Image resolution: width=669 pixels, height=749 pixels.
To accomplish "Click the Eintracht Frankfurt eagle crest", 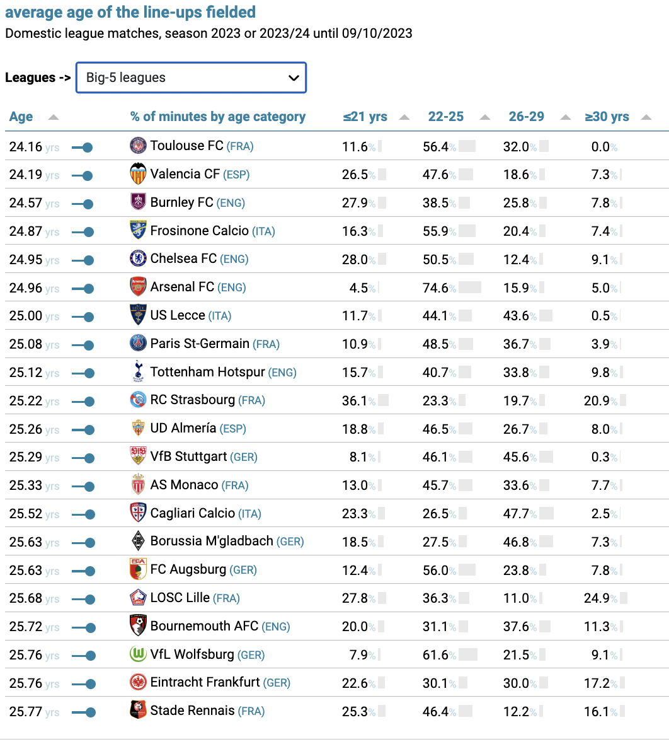I will (138, 682).
